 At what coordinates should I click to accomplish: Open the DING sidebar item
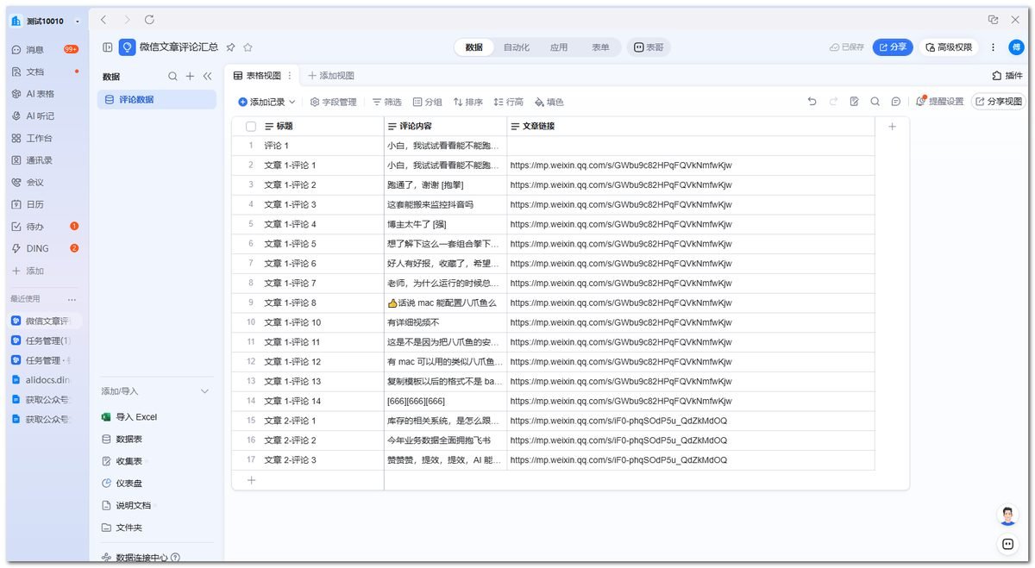pyautogui.click(x=37, y=249)
